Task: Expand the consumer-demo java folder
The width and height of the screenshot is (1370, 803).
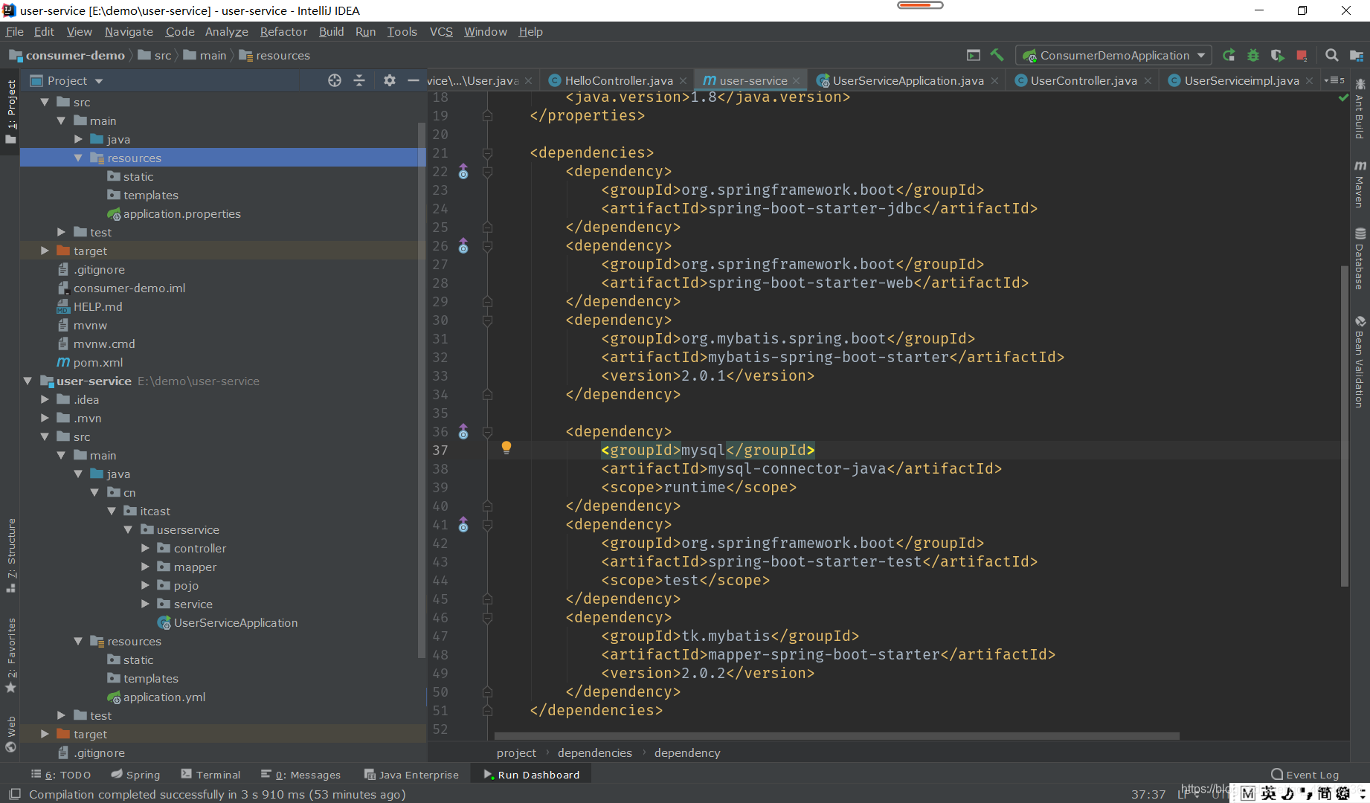Action: pos(78,139)
